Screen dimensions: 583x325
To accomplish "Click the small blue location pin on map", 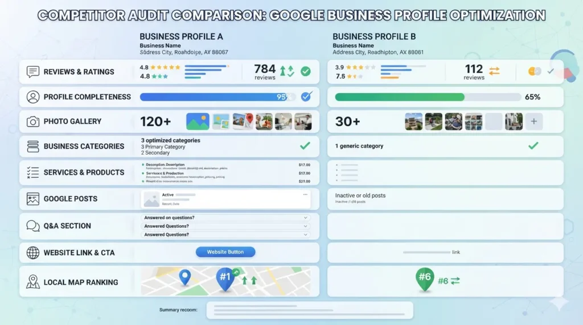I will [185, 278].
